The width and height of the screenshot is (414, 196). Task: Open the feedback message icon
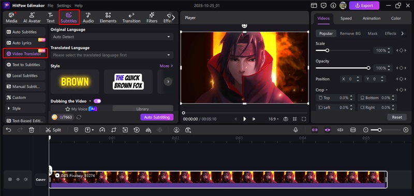click(x=323, y=5)
